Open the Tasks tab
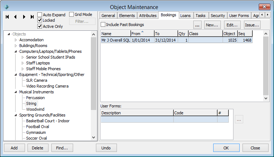This screenshot has height=157, width=274. pyautogui.click(x=201, y=16)
